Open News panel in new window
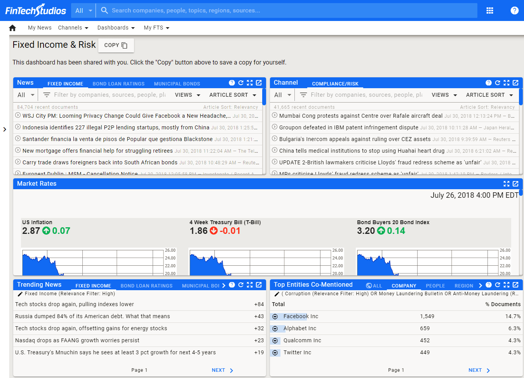Screen dimensions: 524x378 coord(259,83)
